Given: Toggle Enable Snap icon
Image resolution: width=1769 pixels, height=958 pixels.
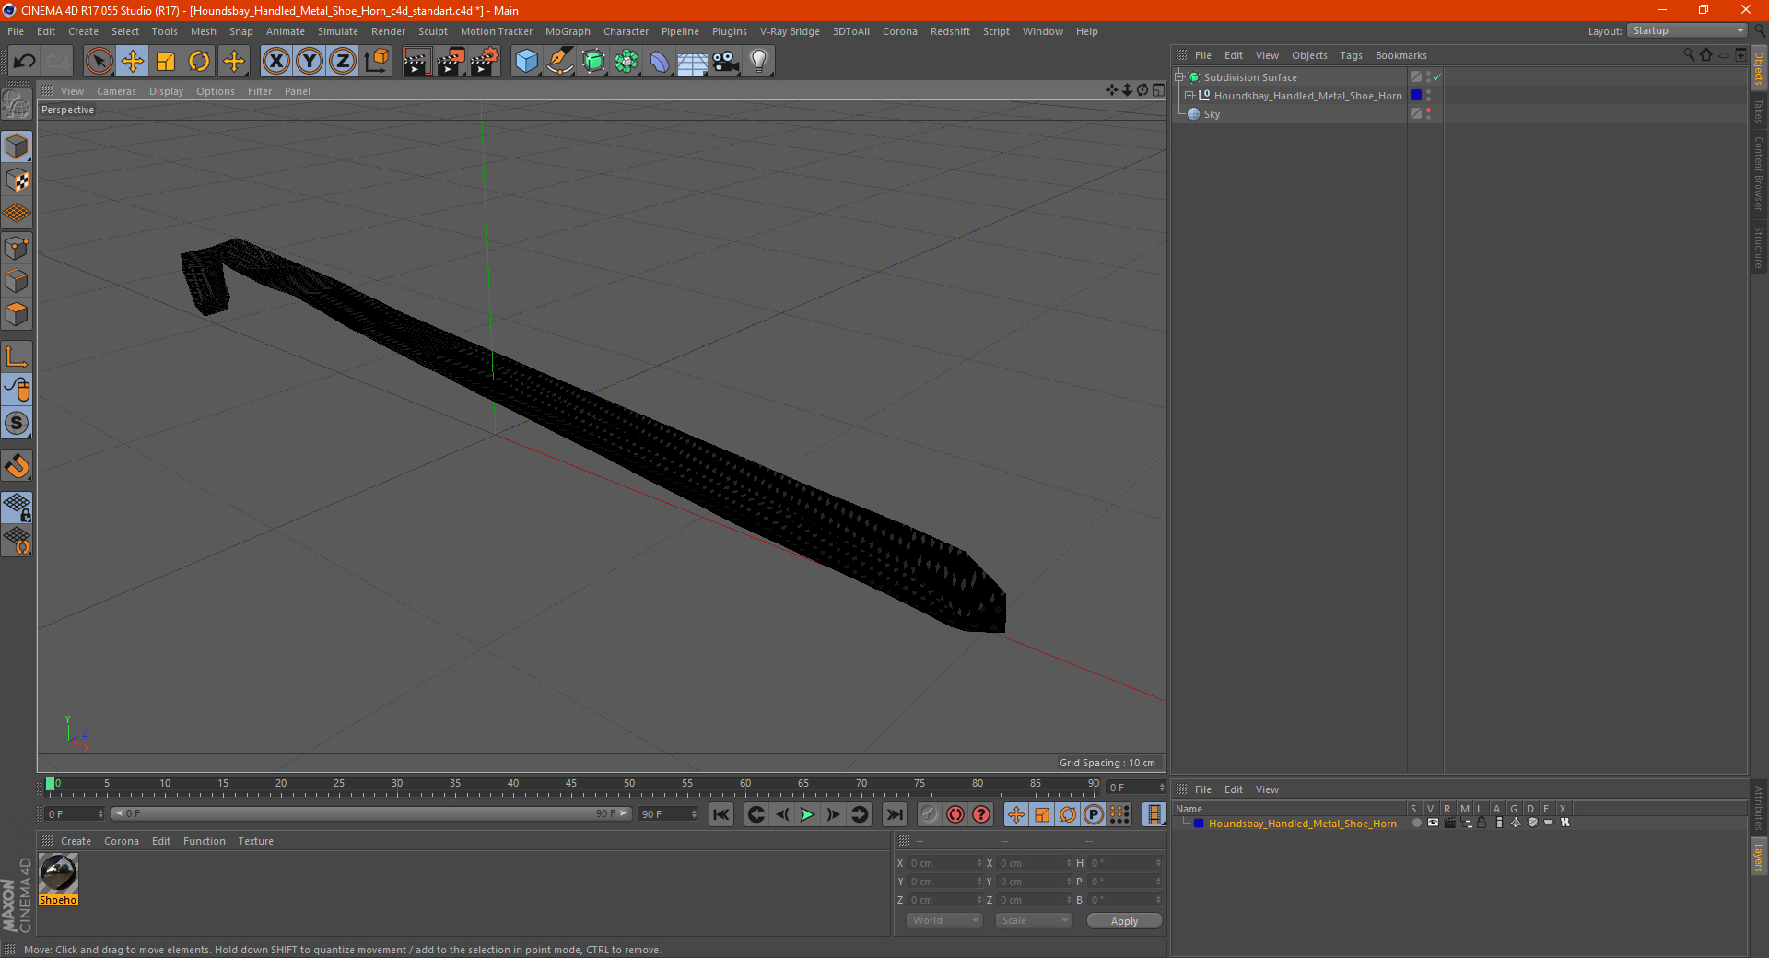Looking at the screenshot, I should point(17,424).
